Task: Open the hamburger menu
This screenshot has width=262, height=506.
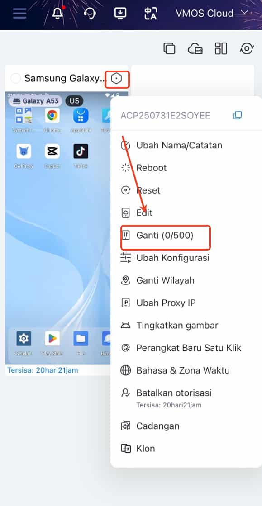Action: pos(19,13)
